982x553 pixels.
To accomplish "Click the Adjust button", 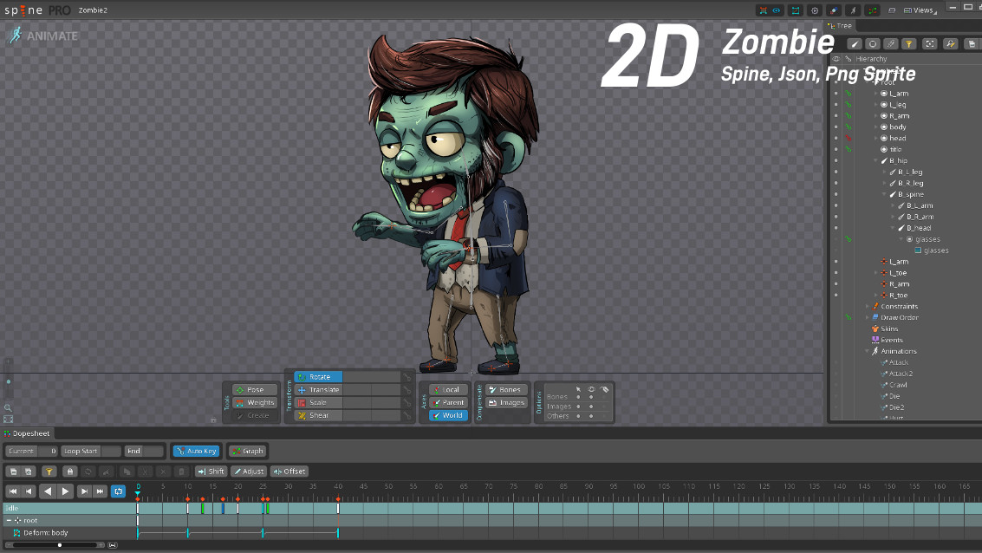I will pos(250,471).
